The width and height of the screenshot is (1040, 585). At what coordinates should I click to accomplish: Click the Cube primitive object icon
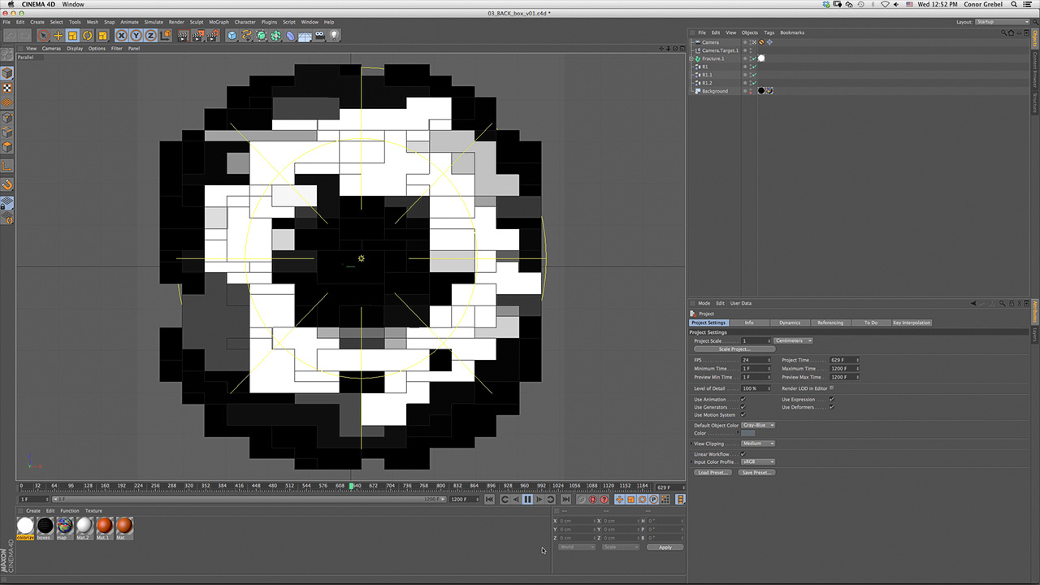coord(232,36)
